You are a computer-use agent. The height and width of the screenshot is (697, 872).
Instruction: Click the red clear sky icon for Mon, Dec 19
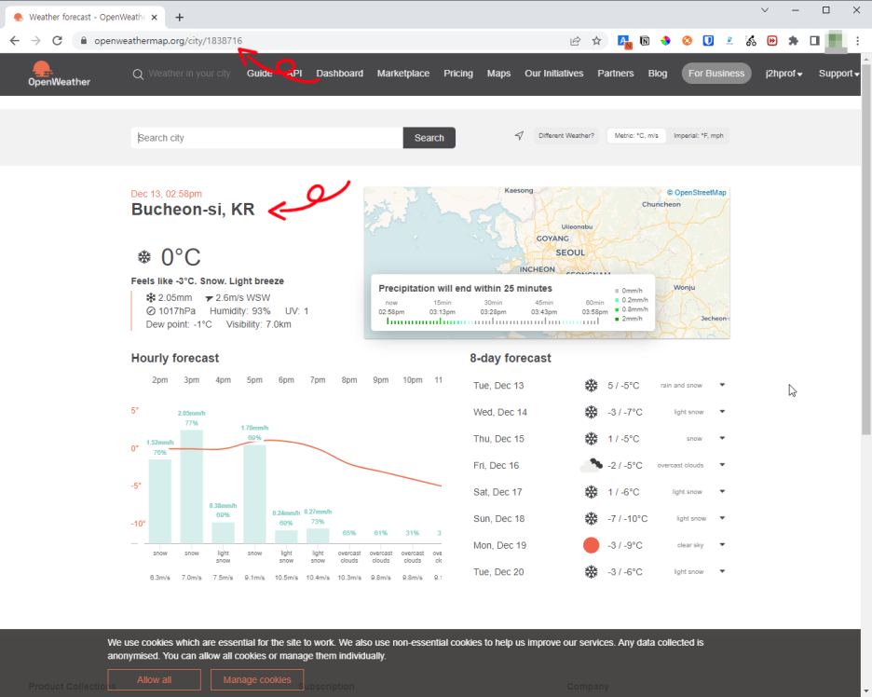[592, 545]
